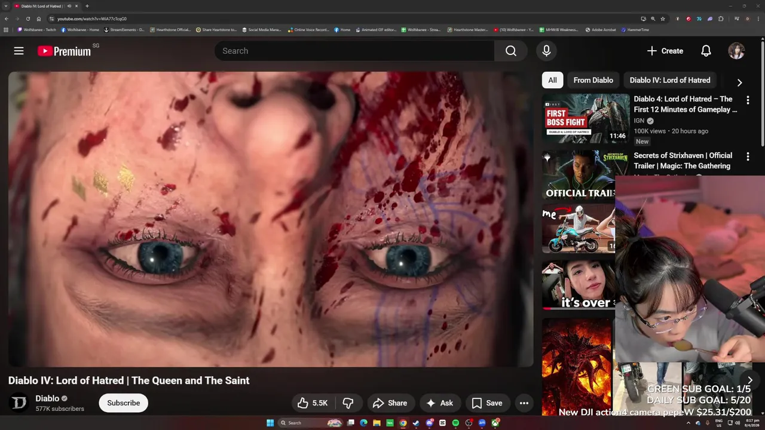This screenshot has width=765, height=430.
Task: Open a new browser tab
Action: pos(87,6)
